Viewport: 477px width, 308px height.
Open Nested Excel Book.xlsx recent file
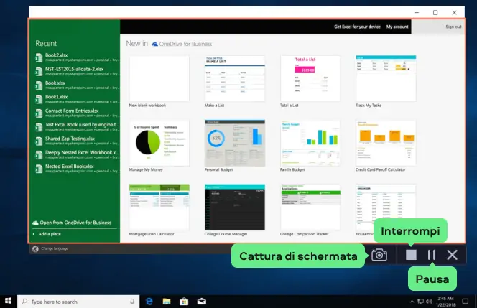[77, 169]
